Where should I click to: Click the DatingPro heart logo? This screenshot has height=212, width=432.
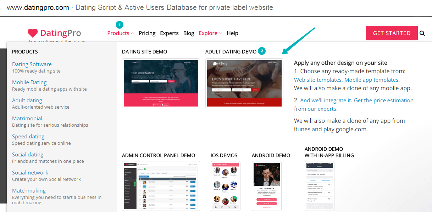(x=33, y=33)
